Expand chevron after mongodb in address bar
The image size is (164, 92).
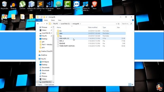click(80, 24)
